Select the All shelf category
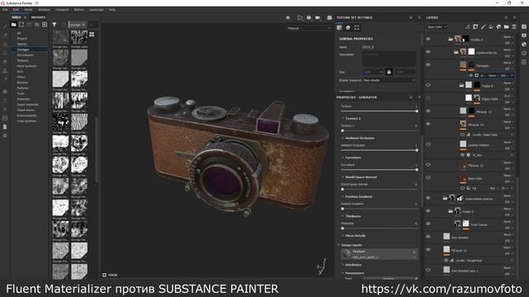The width and height of the screenshot is (529, 297). point(19,33)
